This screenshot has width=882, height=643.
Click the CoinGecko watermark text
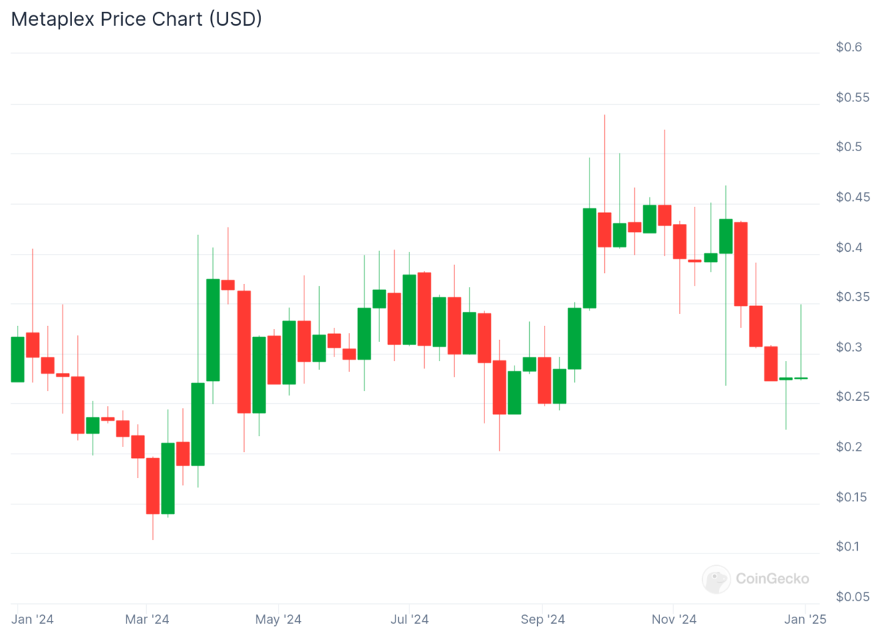coord(772,578)
